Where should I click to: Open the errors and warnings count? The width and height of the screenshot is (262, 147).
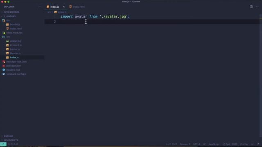click(13, 144)
